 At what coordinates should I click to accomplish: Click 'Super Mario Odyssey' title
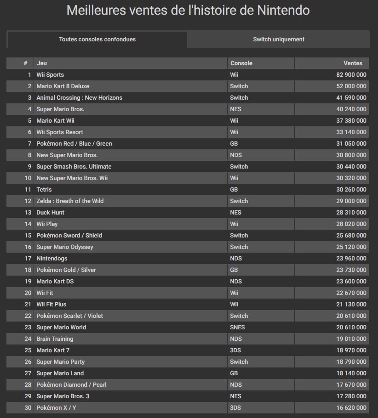coord(65,247)
